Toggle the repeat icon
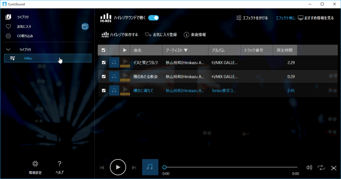 click(321, 167)
